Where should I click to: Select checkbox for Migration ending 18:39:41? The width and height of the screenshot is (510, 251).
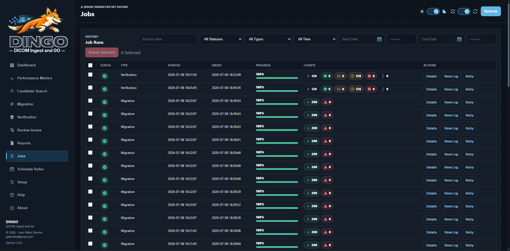[x=90, y=140]
